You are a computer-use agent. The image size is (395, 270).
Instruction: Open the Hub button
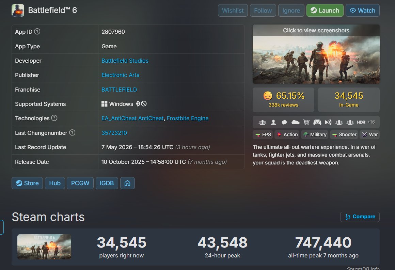tap(55, 183)
